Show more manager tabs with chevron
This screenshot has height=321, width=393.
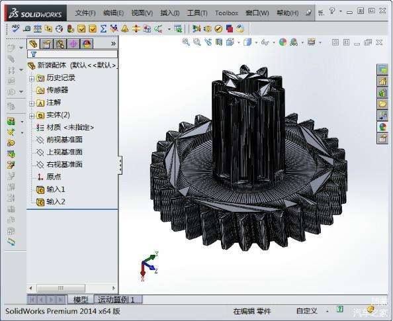(113, 44)
